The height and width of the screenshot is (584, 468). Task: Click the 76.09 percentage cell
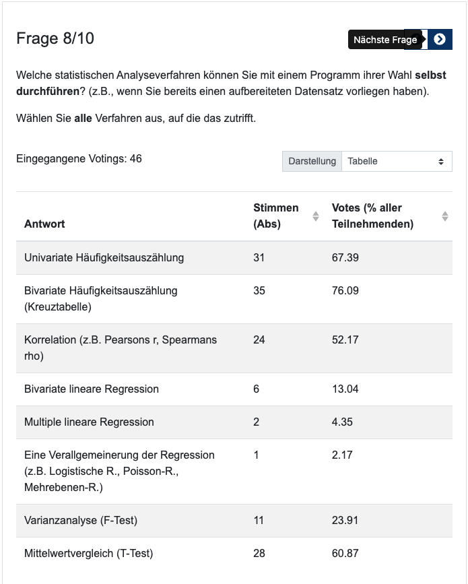coord(345,290)
